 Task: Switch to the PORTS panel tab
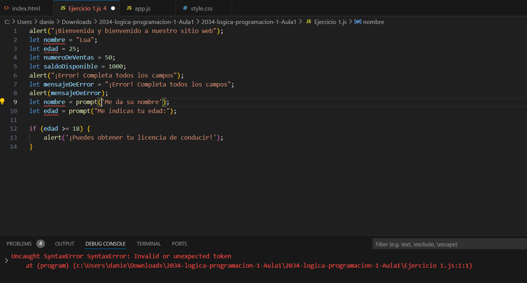[179, 244]
